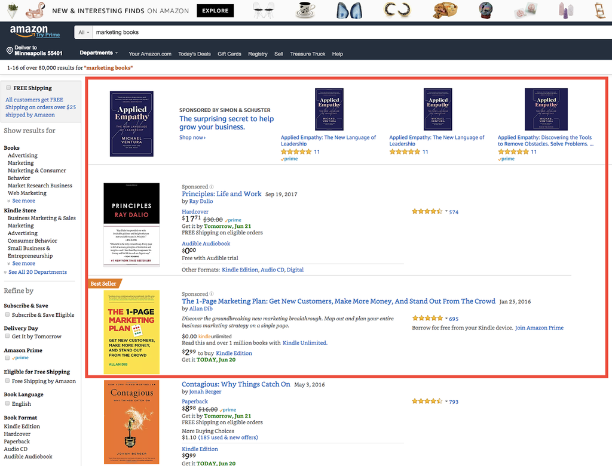The height and width of the screenshot is (466, 612).
Task: Click the Sponsored info icon above 1-Page Marketing Plan
Action: [212, 294]
